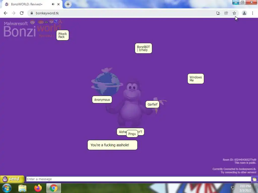Image resolution: width=258 pixels, height=193 pixels.
Task: Click the Aloha name tag behind Pingu
Action: (x=121, y=132)
